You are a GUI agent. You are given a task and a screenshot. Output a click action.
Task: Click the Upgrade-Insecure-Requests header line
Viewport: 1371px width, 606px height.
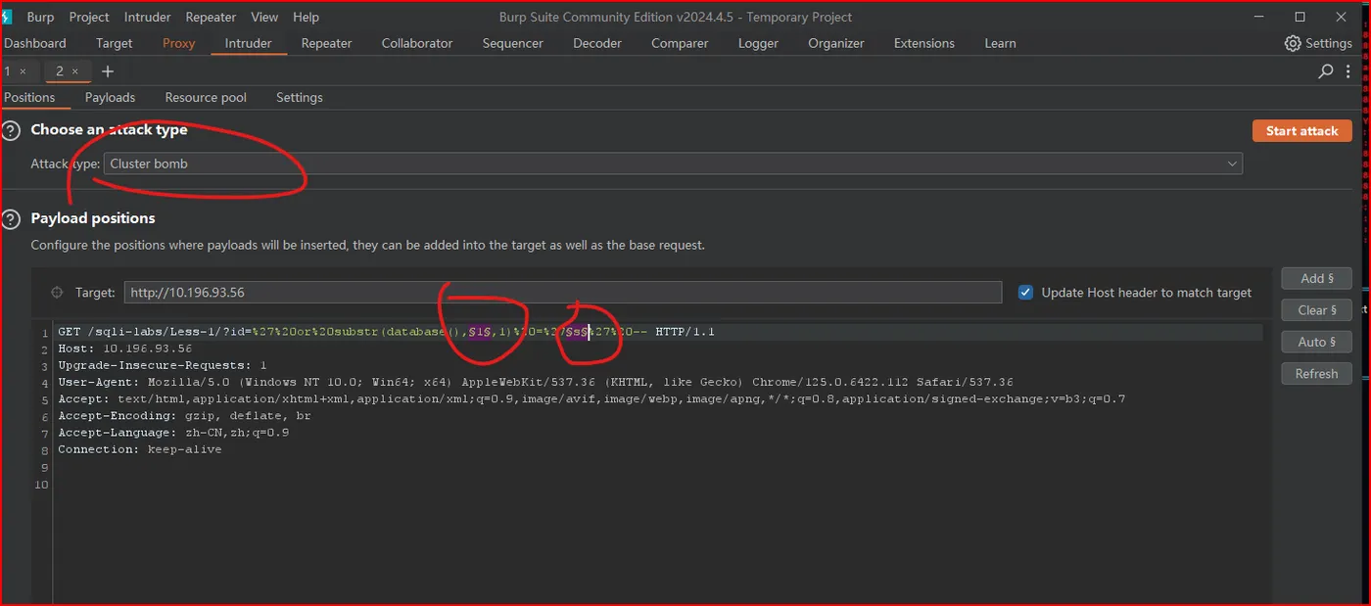(162, 365)
